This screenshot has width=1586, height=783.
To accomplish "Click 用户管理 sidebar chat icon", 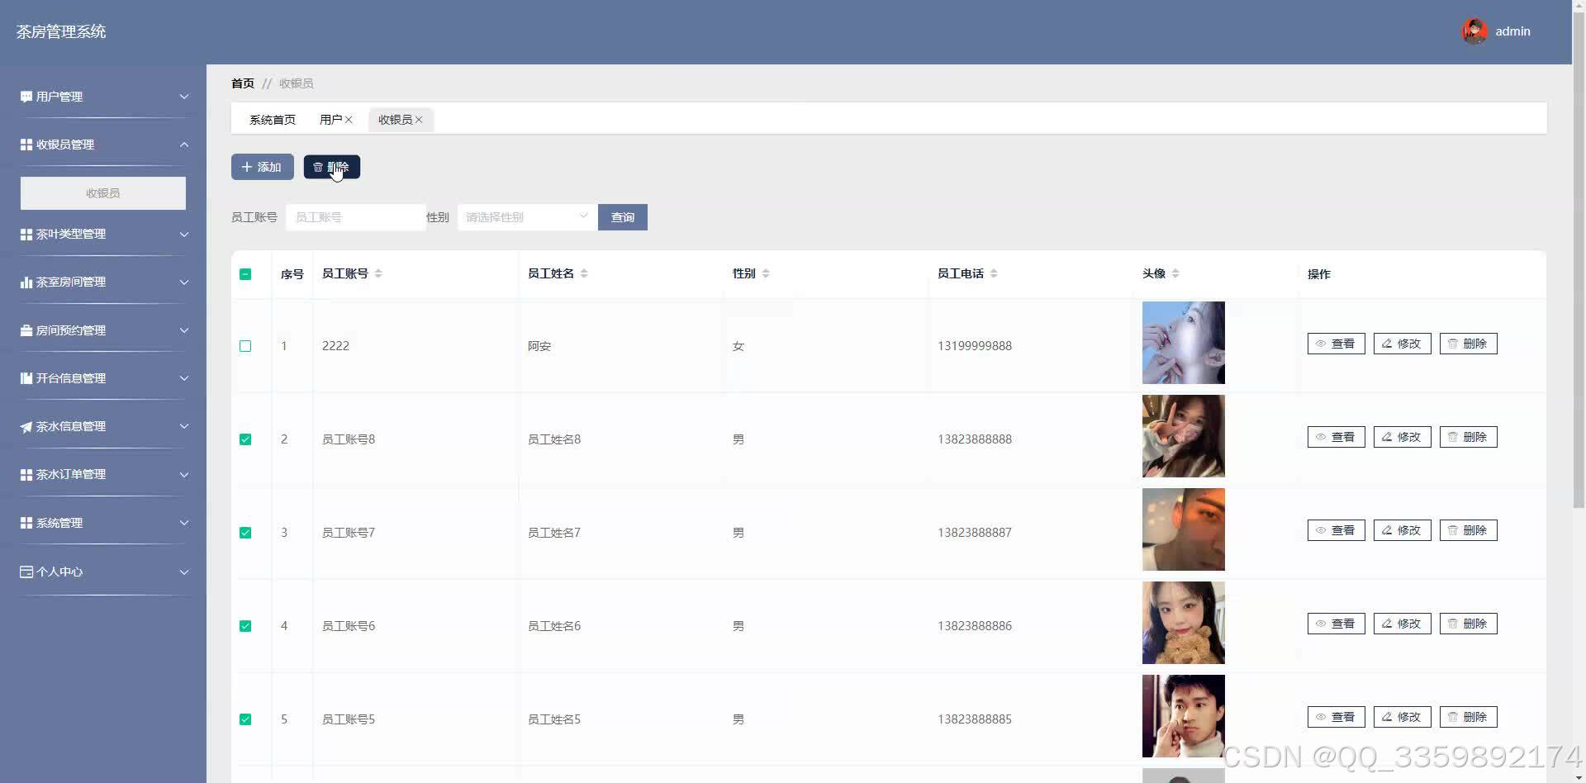I will (x=26, y=97).
